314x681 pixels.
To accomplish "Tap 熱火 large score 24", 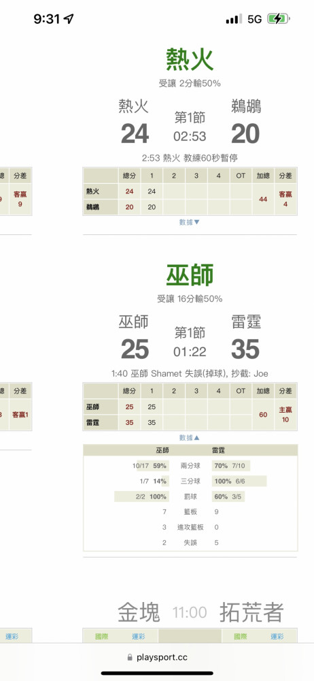I will (135, 133).
